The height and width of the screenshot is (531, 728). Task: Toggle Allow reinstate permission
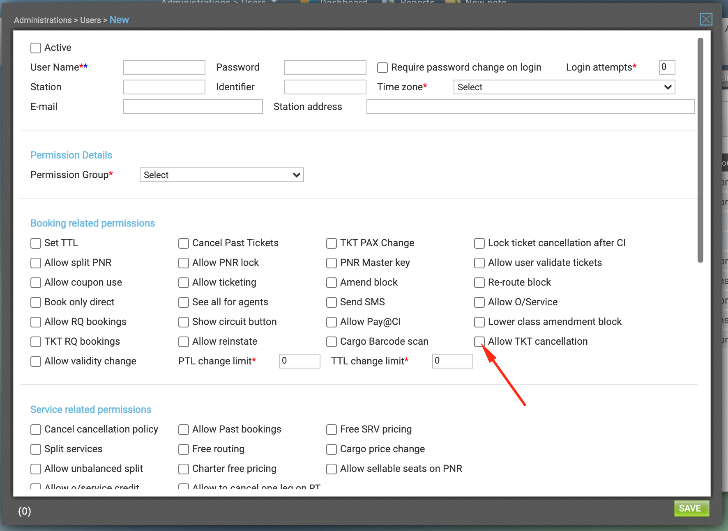point(184,342)
